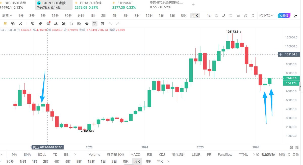Expand more main indicators after BBI
This screenshot has height=165, width=303.
click(75, 154)
